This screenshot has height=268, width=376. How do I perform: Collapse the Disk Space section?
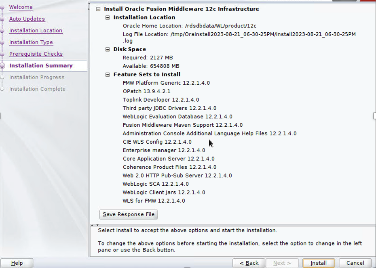108,49
